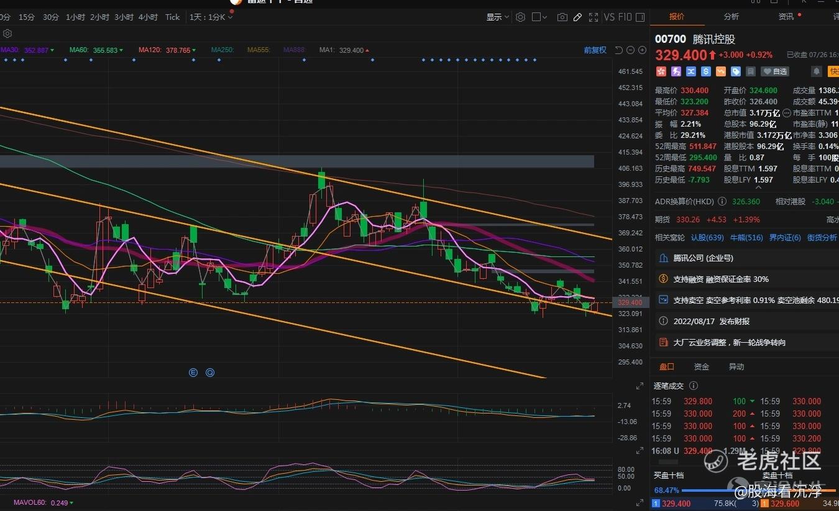Switch to 30分 timeframe
Viewport: 839px width, 511px height.
(x=51, y=17)
